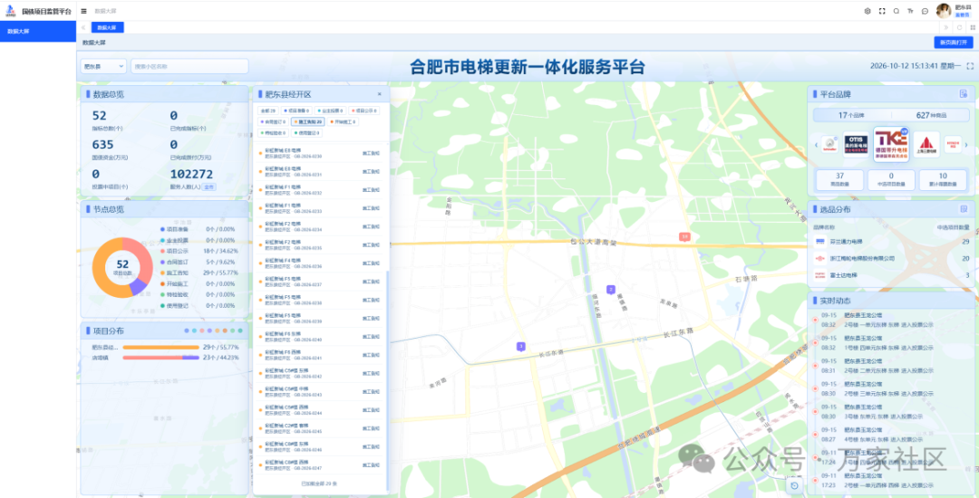
Task: Click the first blue legend dot in 项目分布
Action: click(187, 330)
